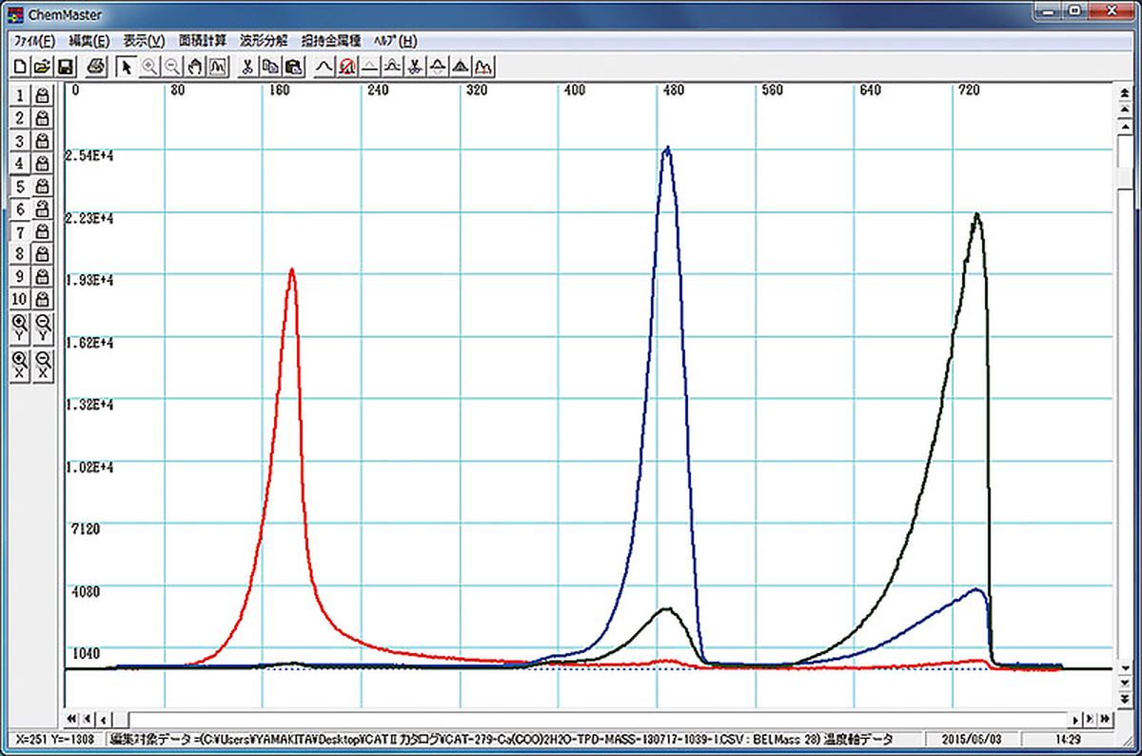
Task: Toggle curve number 7 button
Action: click(x=19, y=231)
